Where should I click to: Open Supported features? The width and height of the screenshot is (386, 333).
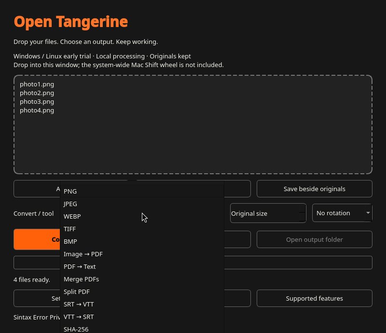click(315, 298)
